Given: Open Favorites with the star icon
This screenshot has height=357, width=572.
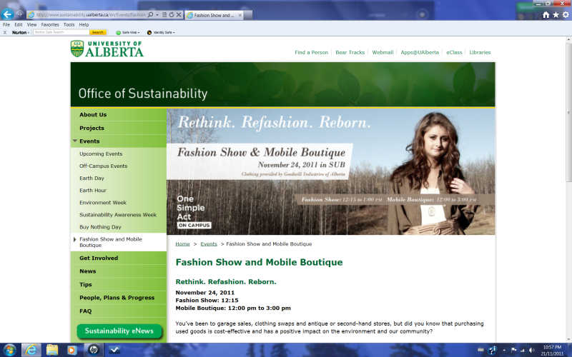Looking at the screenshot, I should [556, 15].
